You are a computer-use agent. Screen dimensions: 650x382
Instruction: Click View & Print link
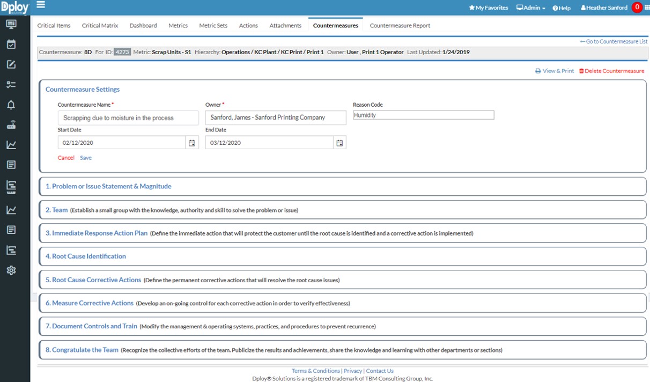coord(555,71)
